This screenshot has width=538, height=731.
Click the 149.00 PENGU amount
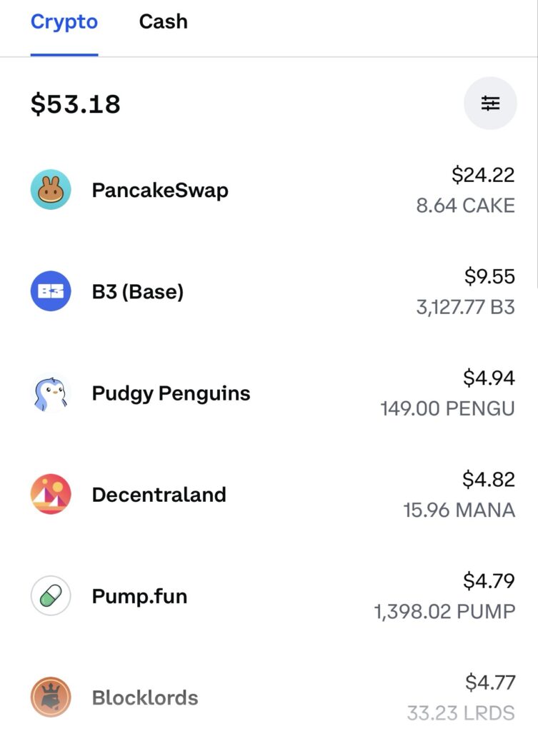[x=447, y=409]
